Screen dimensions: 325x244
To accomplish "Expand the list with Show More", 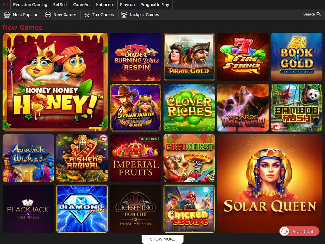I will 162,239.
